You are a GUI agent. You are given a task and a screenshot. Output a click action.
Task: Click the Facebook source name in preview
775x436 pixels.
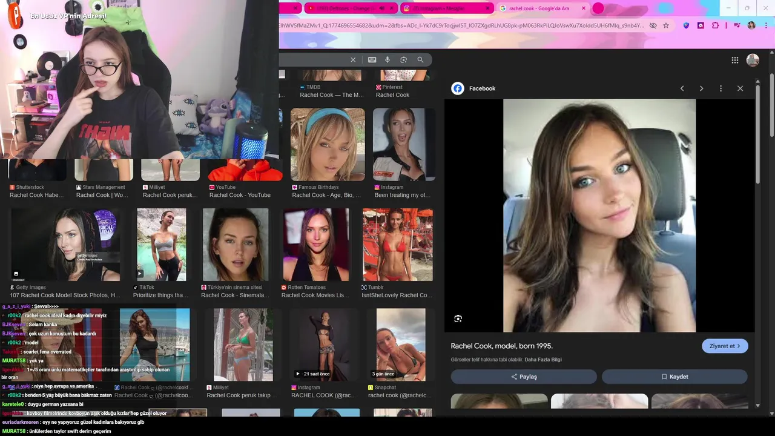point(482,88)
